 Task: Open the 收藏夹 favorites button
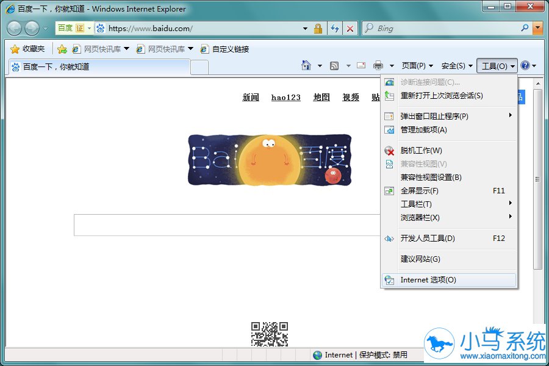click(27, 49)
